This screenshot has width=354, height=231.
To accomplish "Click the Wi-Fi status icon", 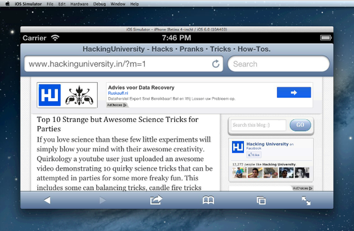I will pos(55,37).
